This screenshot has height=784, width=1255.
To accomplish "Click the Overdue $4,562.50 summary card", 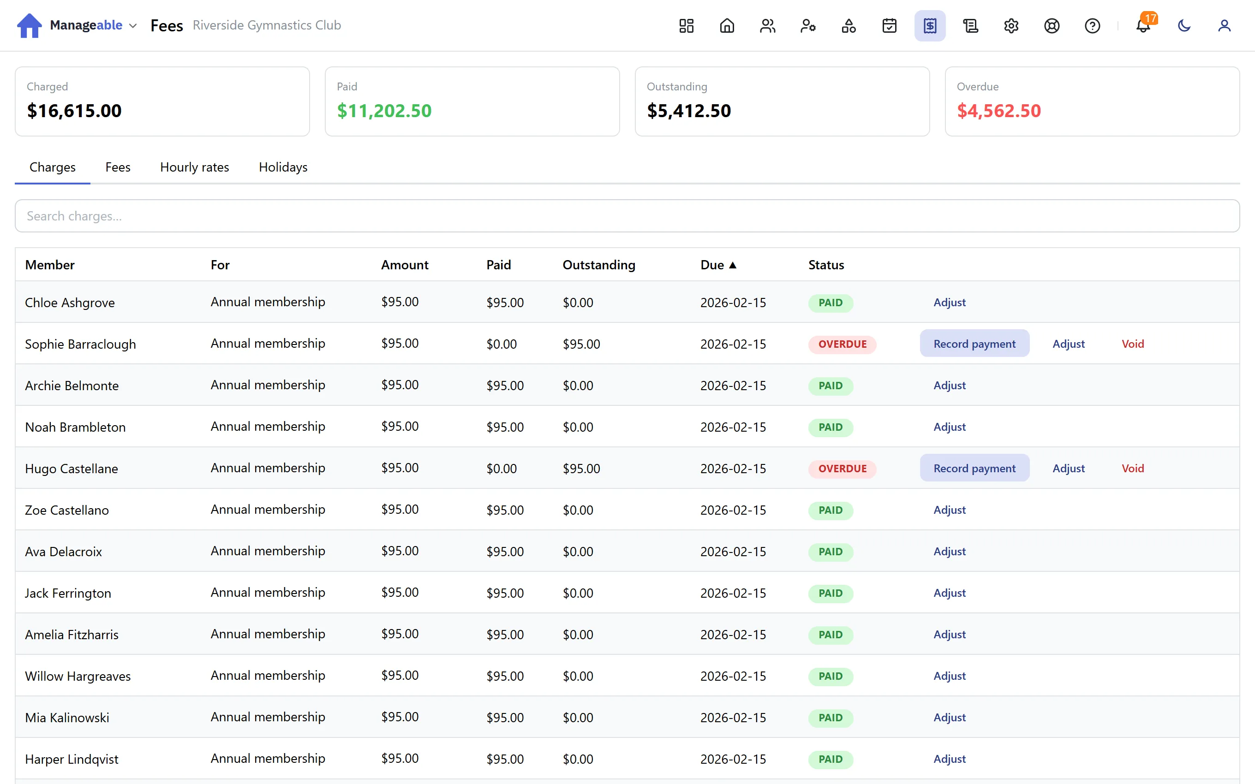I will tap(1092, 101).
